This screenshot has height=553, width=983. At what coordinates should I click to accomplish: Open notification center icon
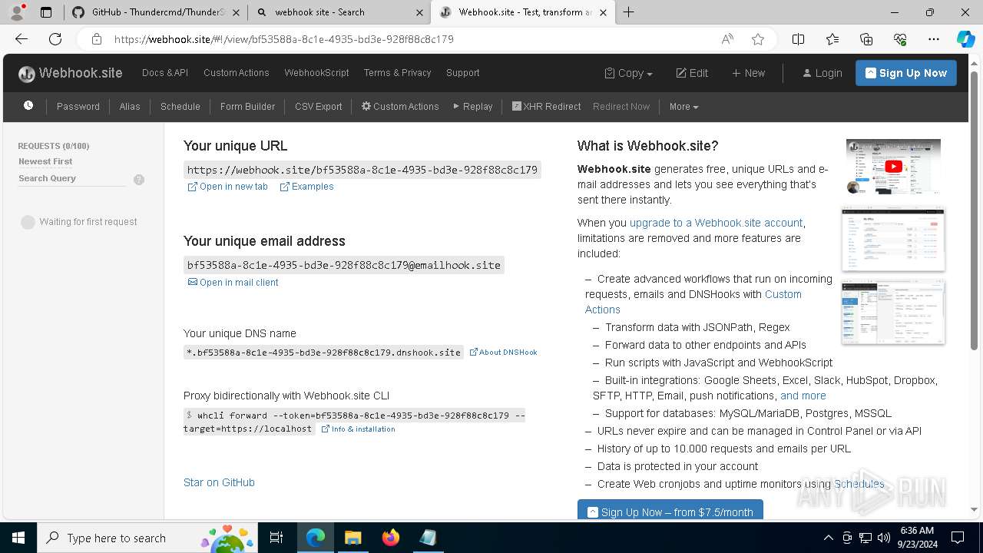tap(958, 538)
